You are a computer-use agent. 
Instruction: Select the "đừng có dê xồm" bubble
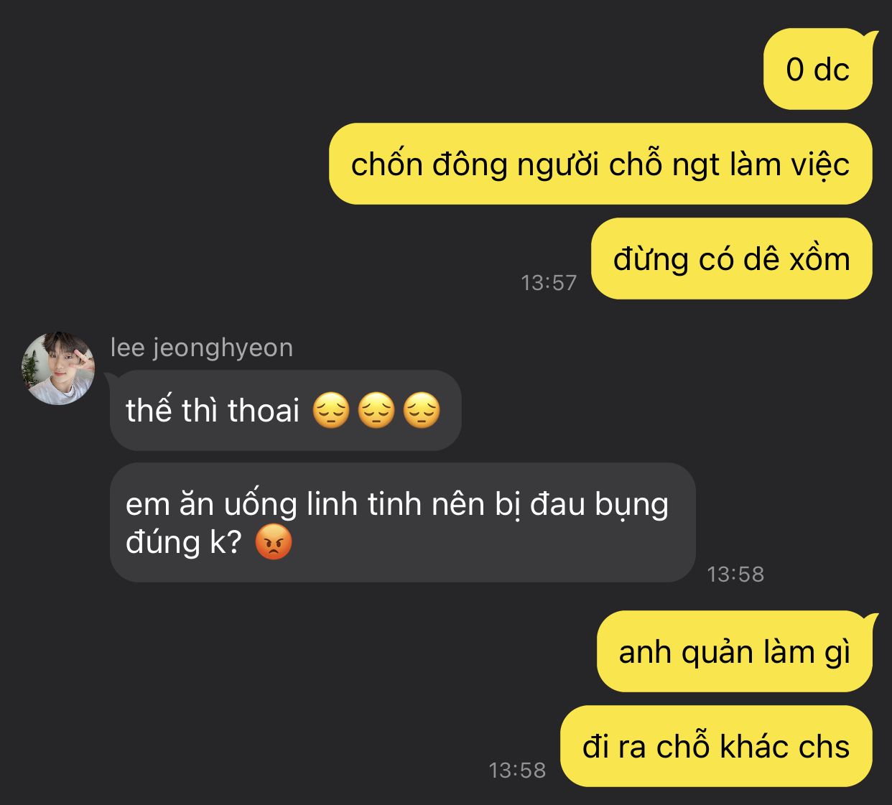[x=732, y=259]
